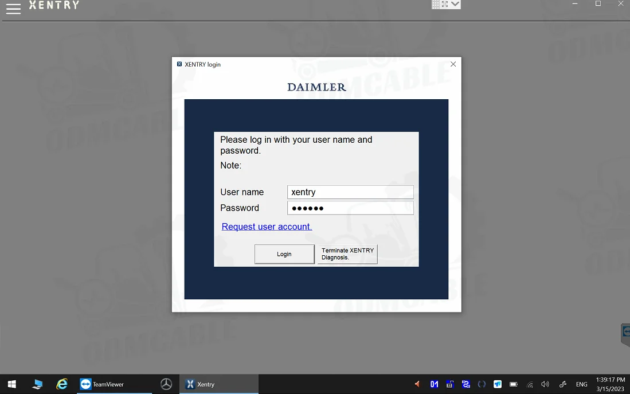Open Wi-Fi network status tray icon
Viewport: 630px width, 394px height.
tap(530, 384)
